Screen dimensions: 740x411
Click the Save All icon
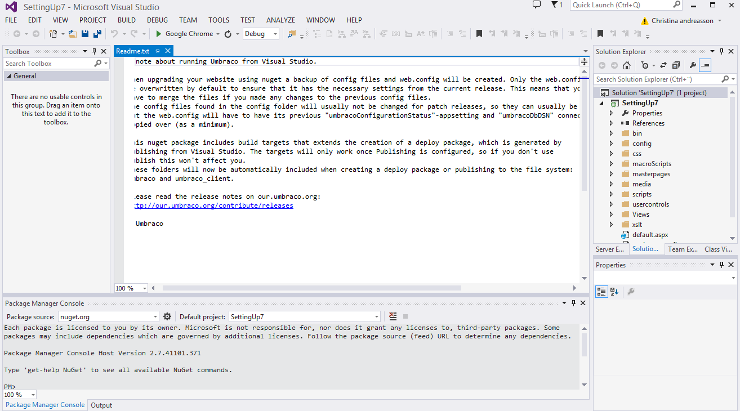97,34
